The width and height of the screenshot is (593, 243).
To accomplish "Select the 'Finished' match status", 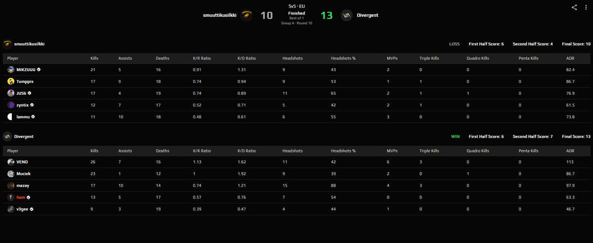I will [x=296, y=13].
